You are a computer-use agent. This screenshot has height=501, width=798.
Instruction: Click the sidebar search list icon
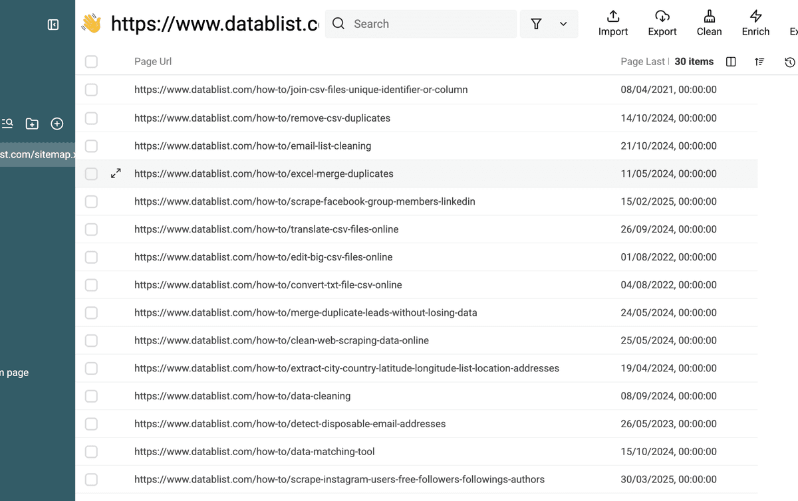pyautogui.click(x=7, y=124)
